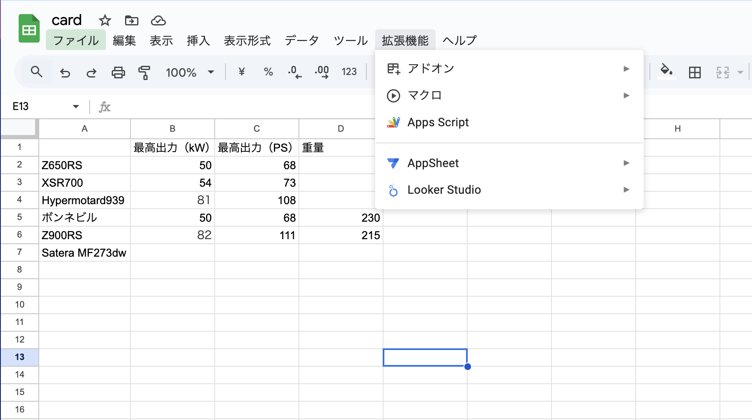The image size is (752, 420).
Task: Click the print icon
Action: [118, 73]
